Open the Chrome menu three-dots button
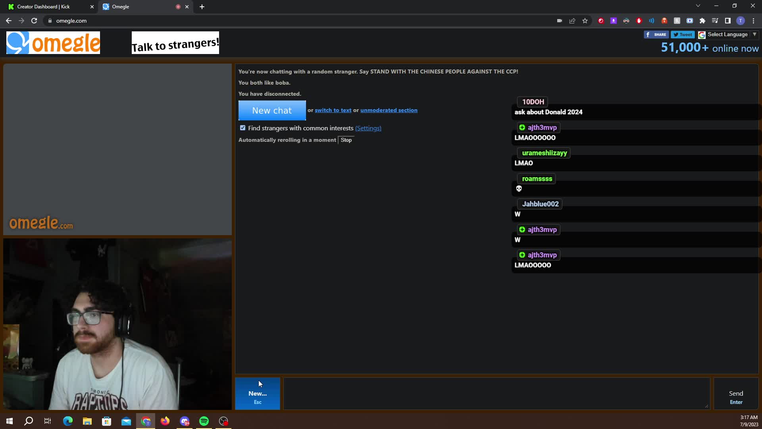762x429 pixels. [x=753, y=21]
